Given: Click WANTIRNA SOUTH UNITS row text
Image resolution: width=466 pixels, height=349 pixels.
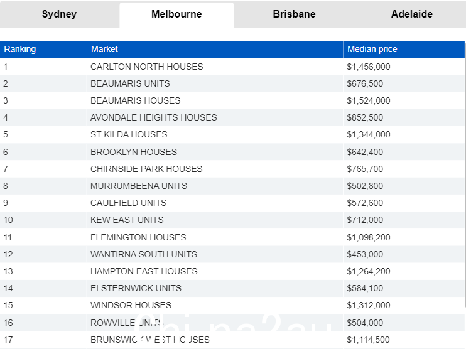Looking at the screenshot, I should coord(144,254).
